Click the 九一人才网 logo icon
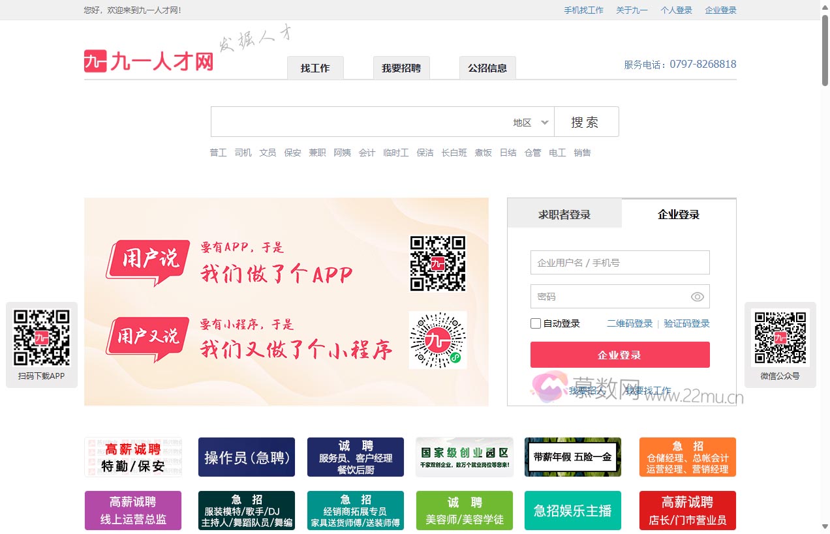830x534 pixels. point(95,60)
